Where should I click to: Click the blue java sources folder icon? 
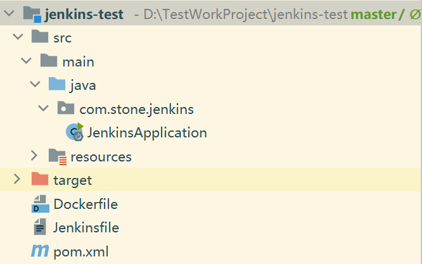(57, 84)
